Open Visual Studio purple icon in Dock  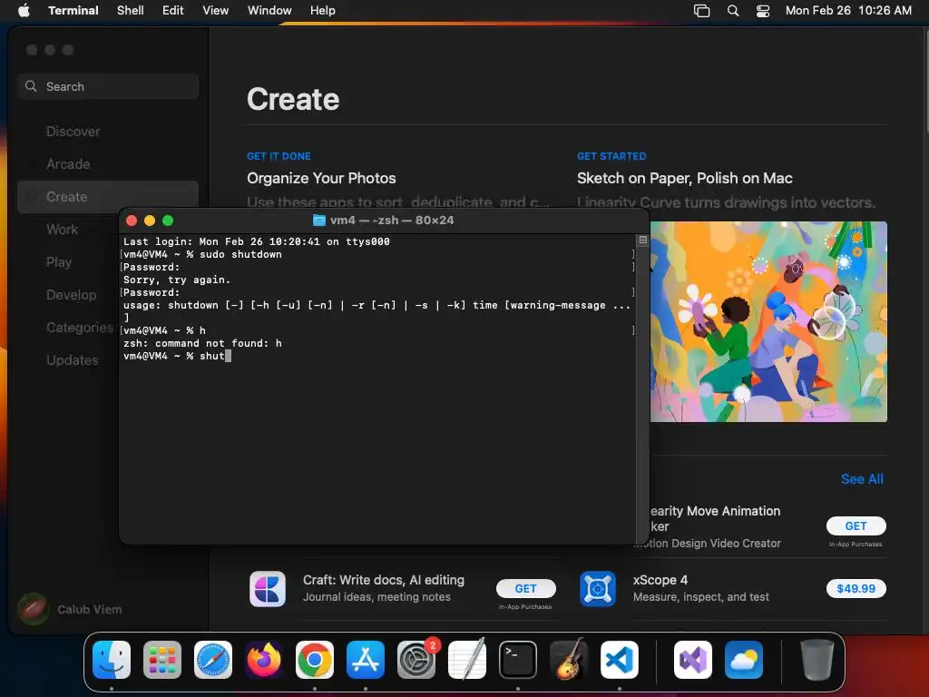[693, 660]
